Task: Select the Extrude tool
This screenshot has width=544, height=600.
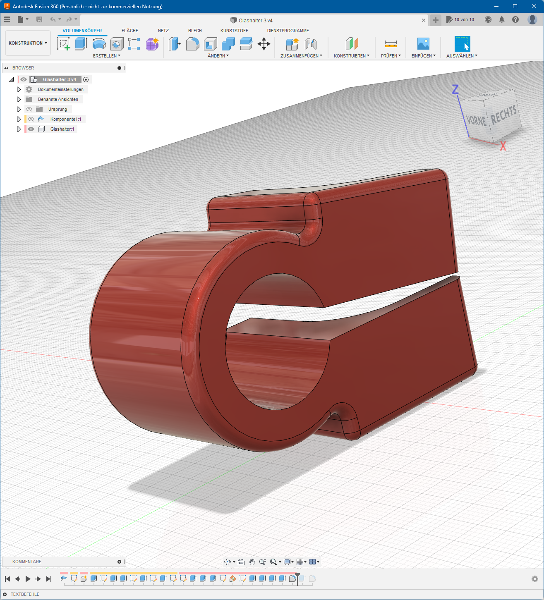Action: tap(81, 43)
